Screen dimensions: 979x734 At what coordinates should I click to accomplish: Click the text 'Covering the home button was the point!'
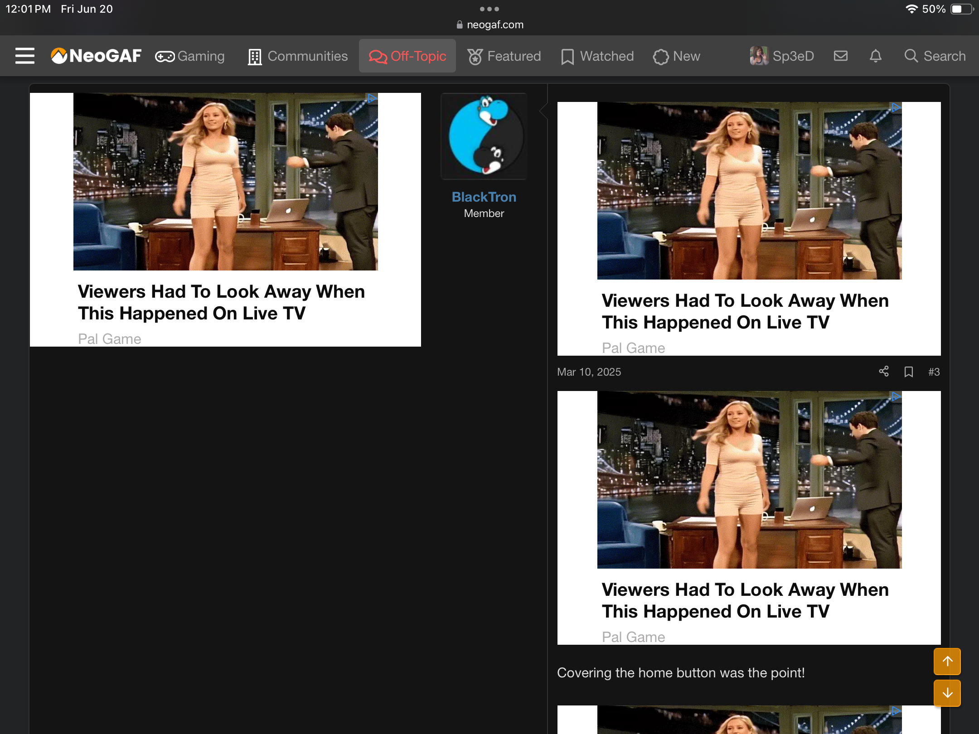pos(681,672)
